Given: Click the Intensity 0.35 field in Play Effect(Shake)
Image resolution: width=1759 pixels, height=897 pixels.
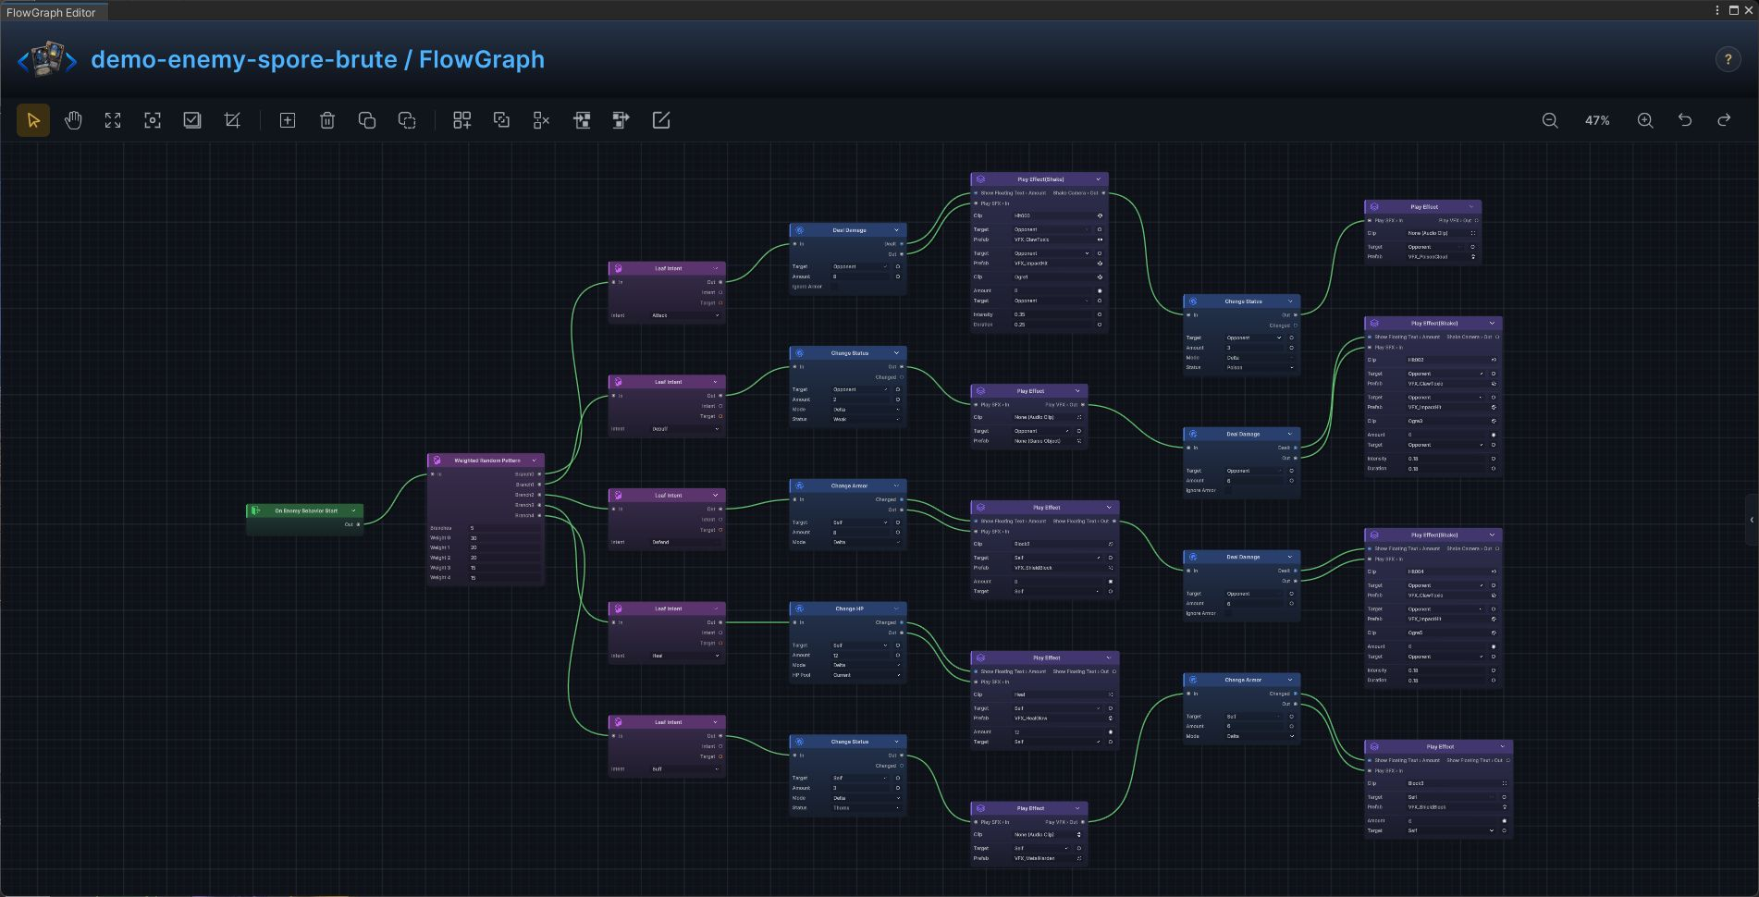Looking at the screenshot, I should [x=1052, y=314].
